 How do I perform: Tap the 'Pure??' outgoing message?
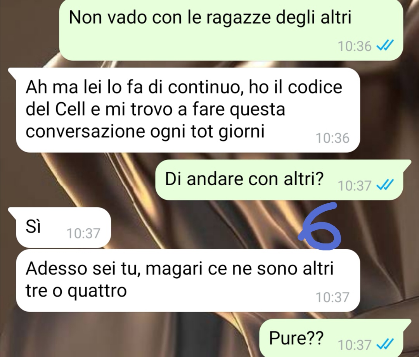pyautogui.click(x=335, y=338)
